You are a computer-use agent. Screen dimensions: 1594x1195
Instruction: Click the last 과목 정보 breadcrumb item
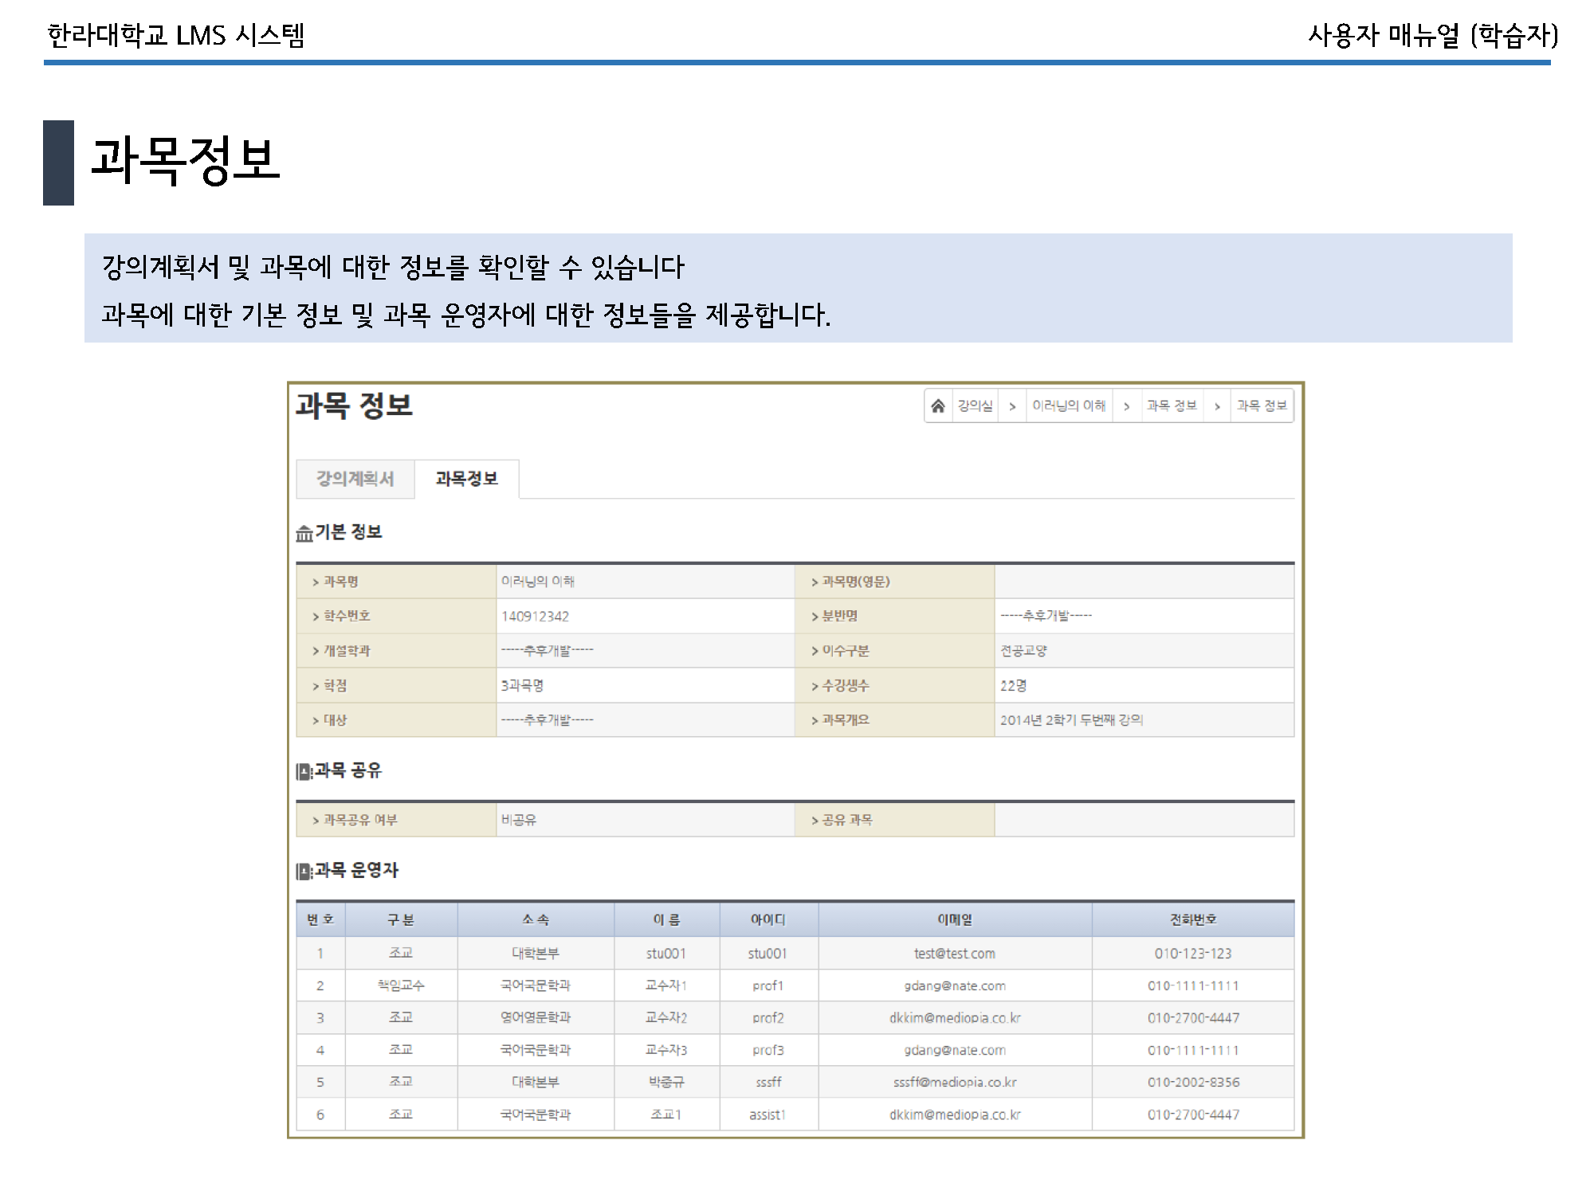[1262, 406]
